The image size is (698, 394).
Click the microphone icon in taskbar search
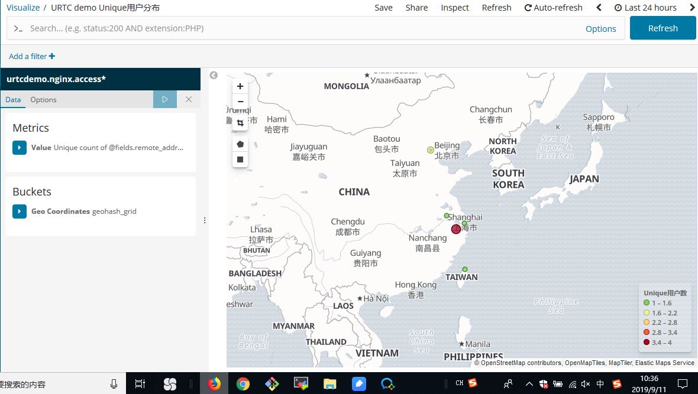point(114,384)
